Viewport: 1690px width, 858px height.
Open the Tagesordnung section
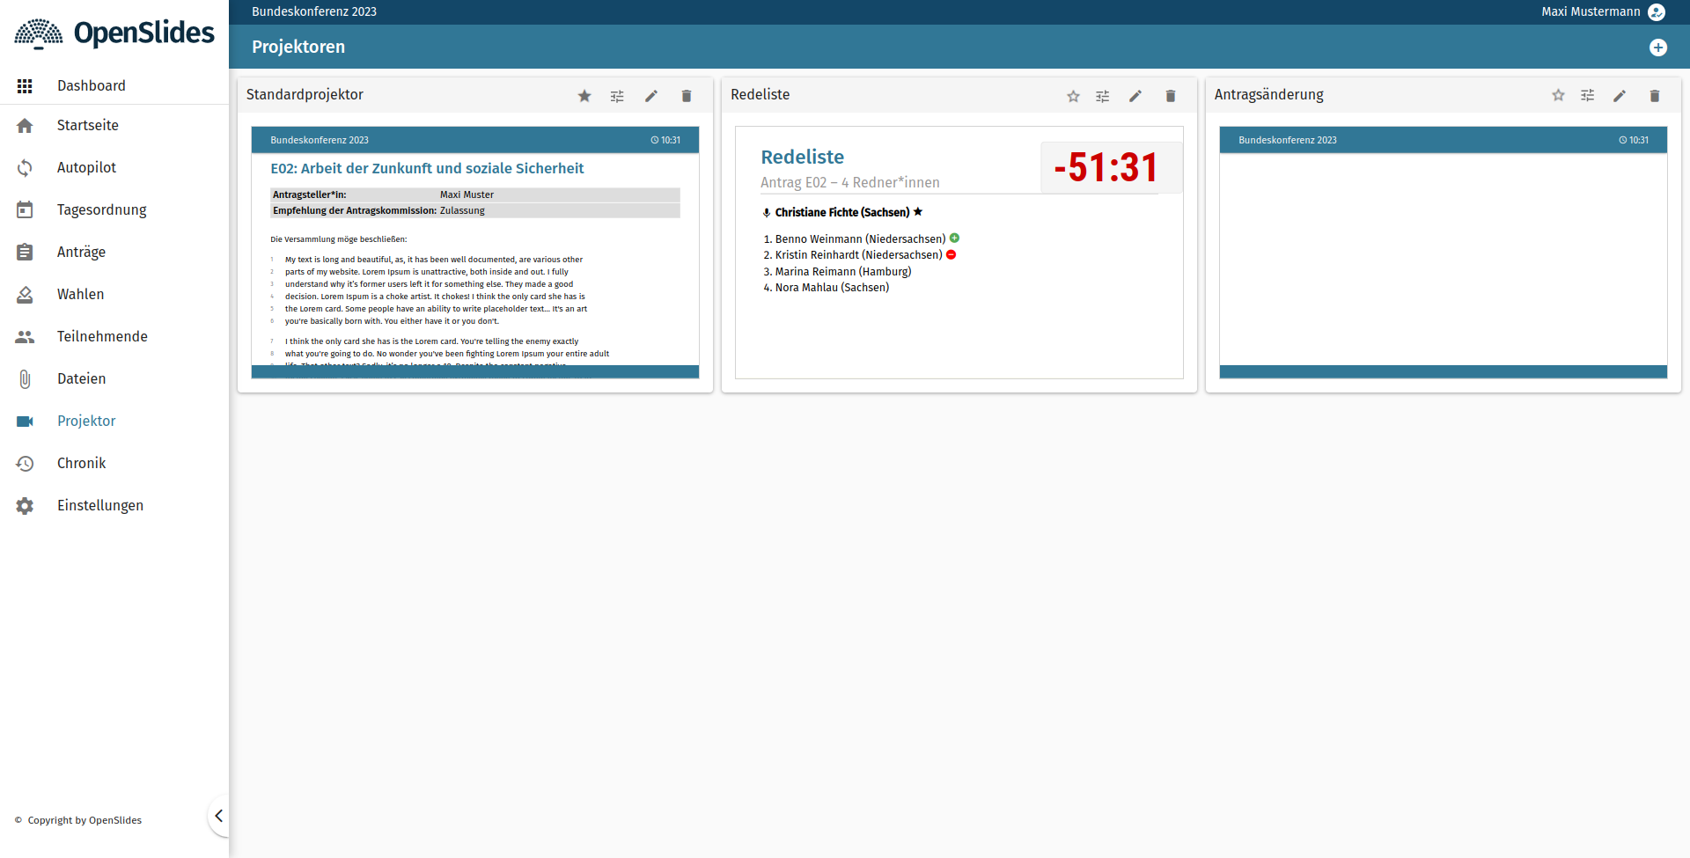[x=101, y=209]
